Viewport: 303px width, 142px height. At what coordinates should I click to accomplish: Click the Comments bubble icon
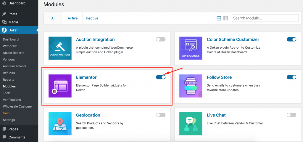click(x=4, y=137)
